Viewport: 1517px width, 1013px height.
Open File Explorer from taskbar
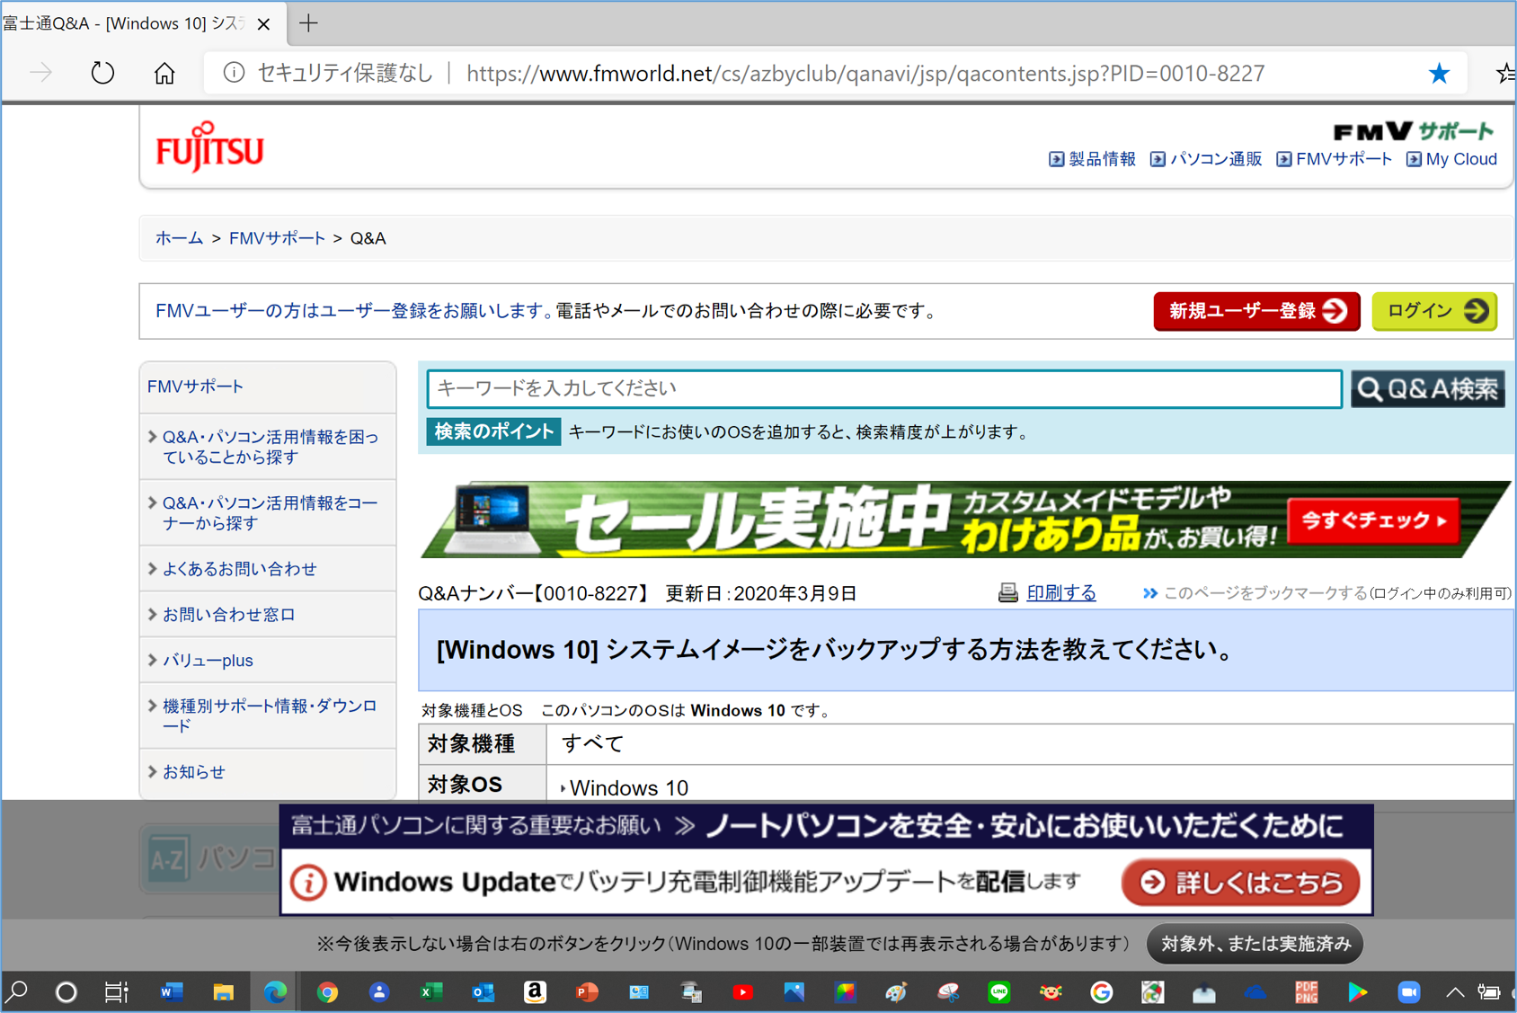coord(223,992)
